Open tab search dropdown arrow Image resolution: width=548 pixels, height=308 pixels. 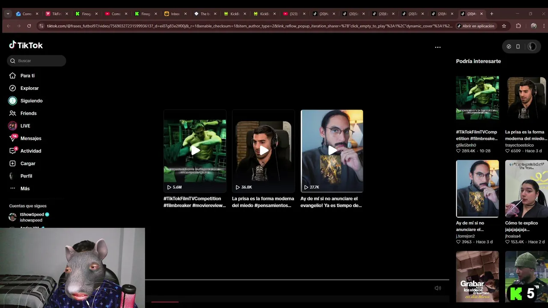point(8,14)
